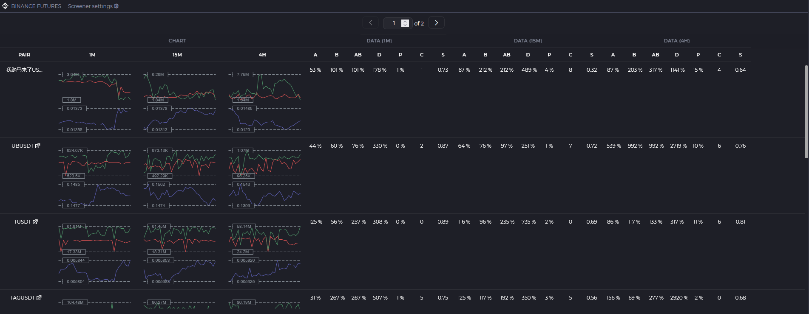Click the 1141 % value in first row
Image resolution: width=809 pixels, height=314 pixels.
[677, 70]
